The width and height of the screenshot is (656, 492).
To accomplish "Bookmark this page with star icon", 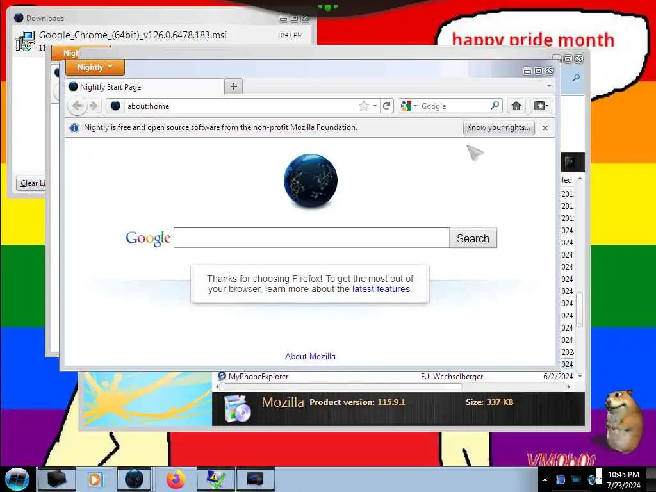I will (364, 106).
